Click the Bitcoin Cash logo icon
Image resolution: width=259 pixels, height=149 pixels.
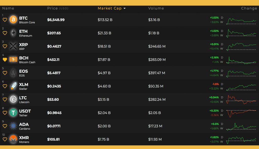pyautogui.click(x=13, y=60)
